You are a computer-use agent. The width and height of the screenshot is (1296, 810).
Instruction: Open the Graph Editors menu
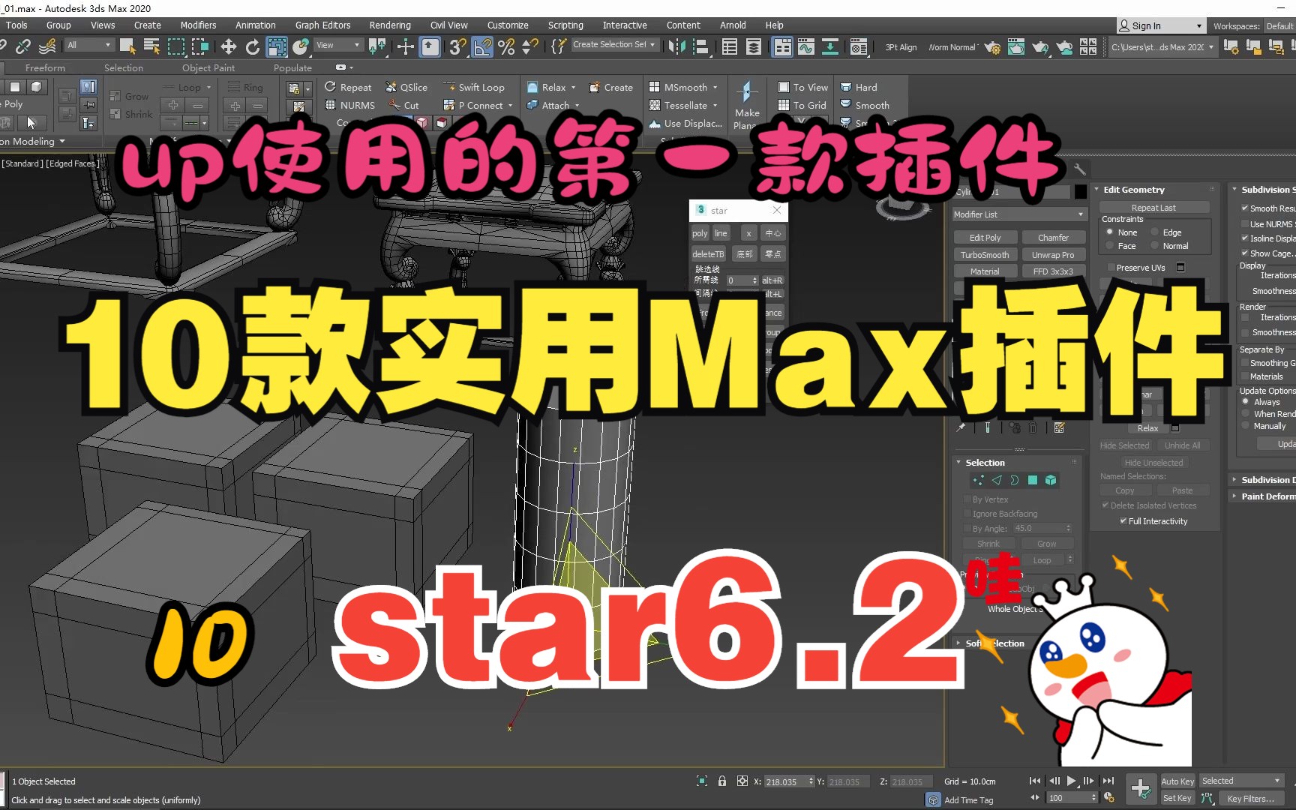tap(322, 25)
